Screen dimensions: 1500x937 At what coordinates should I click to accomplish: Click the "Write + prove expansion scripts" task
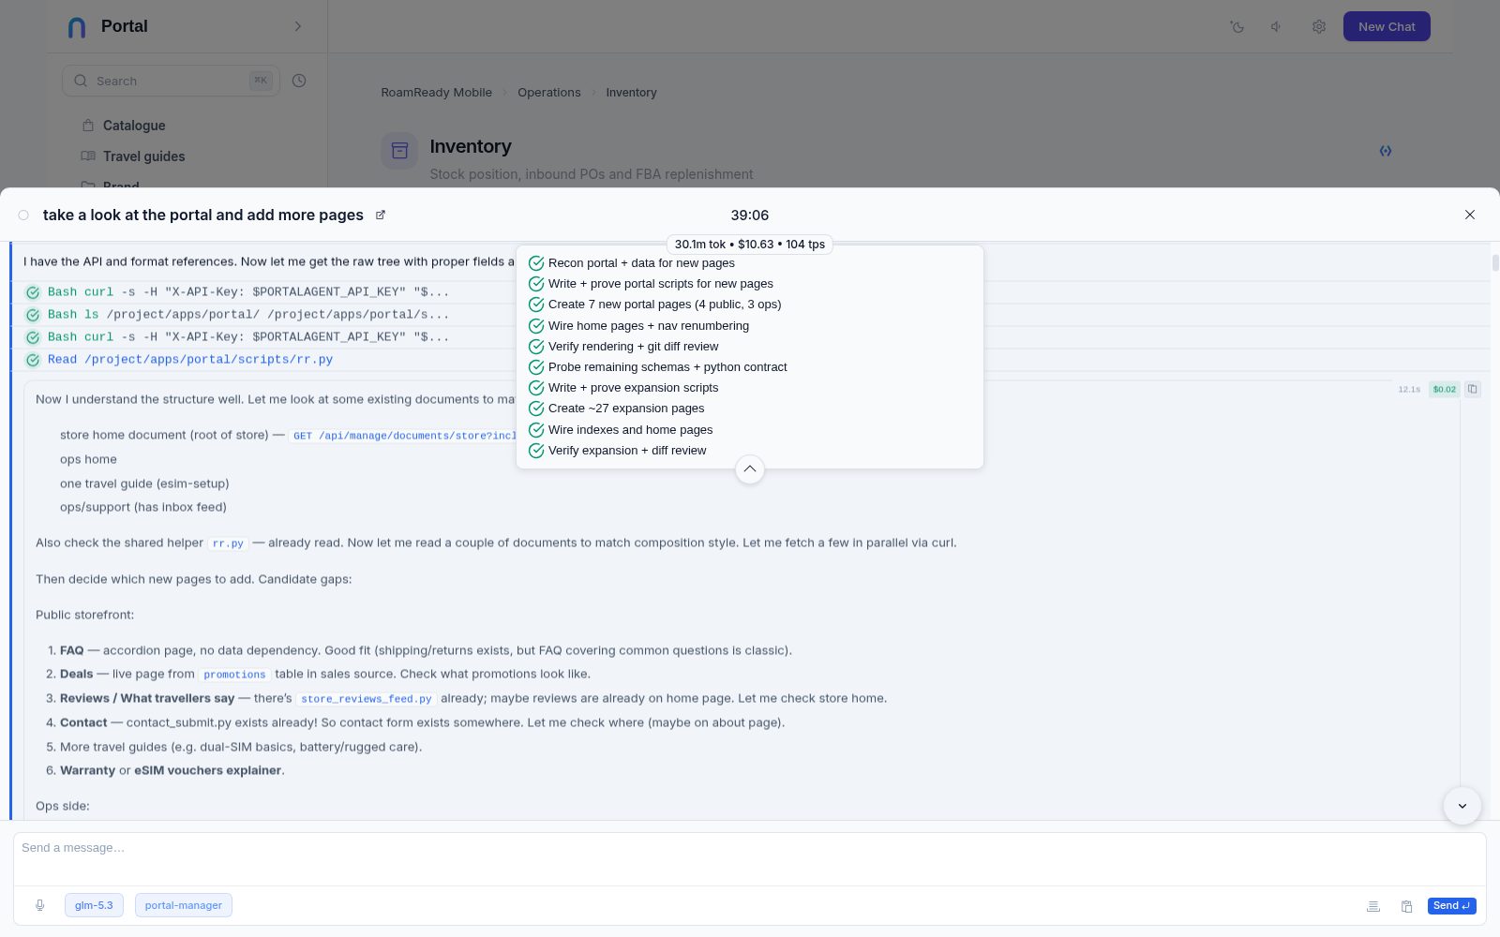[x=634, y=388]
